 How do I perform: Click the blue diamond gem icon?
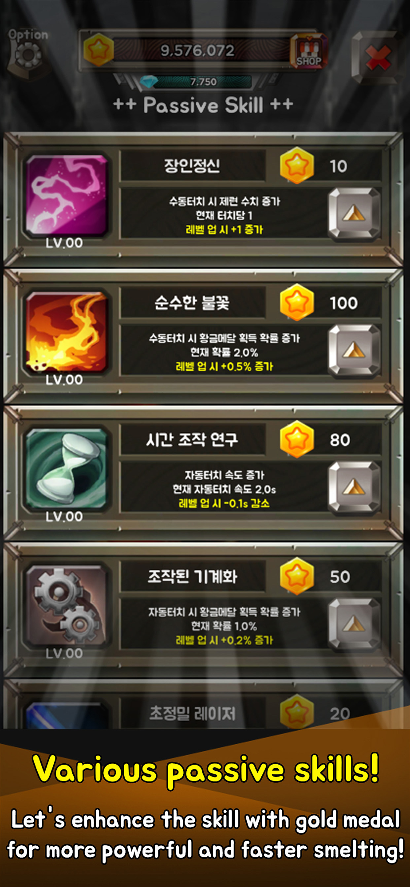coord(149,82)
